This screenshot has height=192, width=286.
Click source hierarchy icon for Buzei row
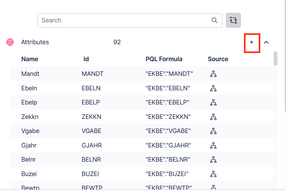click(213, 174)
